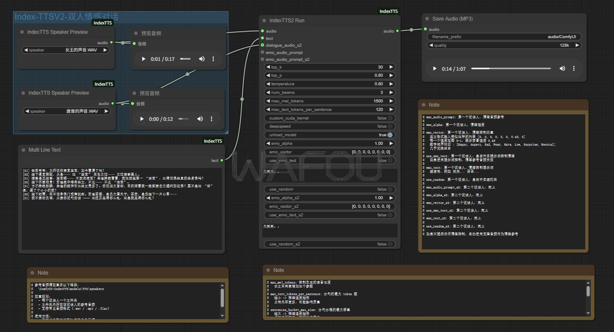Screen dimensions: 614x332
Task: Play the 0:00 / 0:12 preview audio
Action: 142,119
